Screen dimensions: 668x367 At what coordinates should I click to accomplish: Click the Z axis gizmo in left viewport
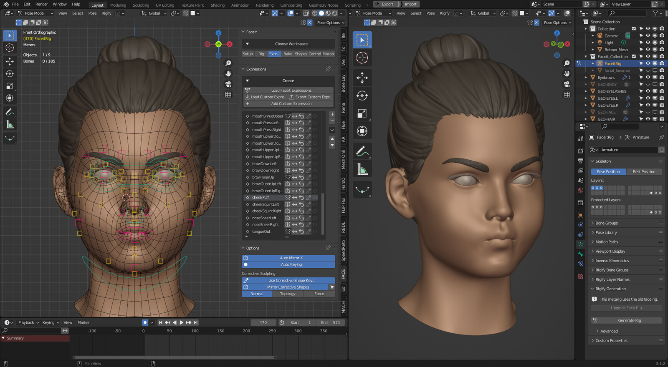(x=218, y=33)
